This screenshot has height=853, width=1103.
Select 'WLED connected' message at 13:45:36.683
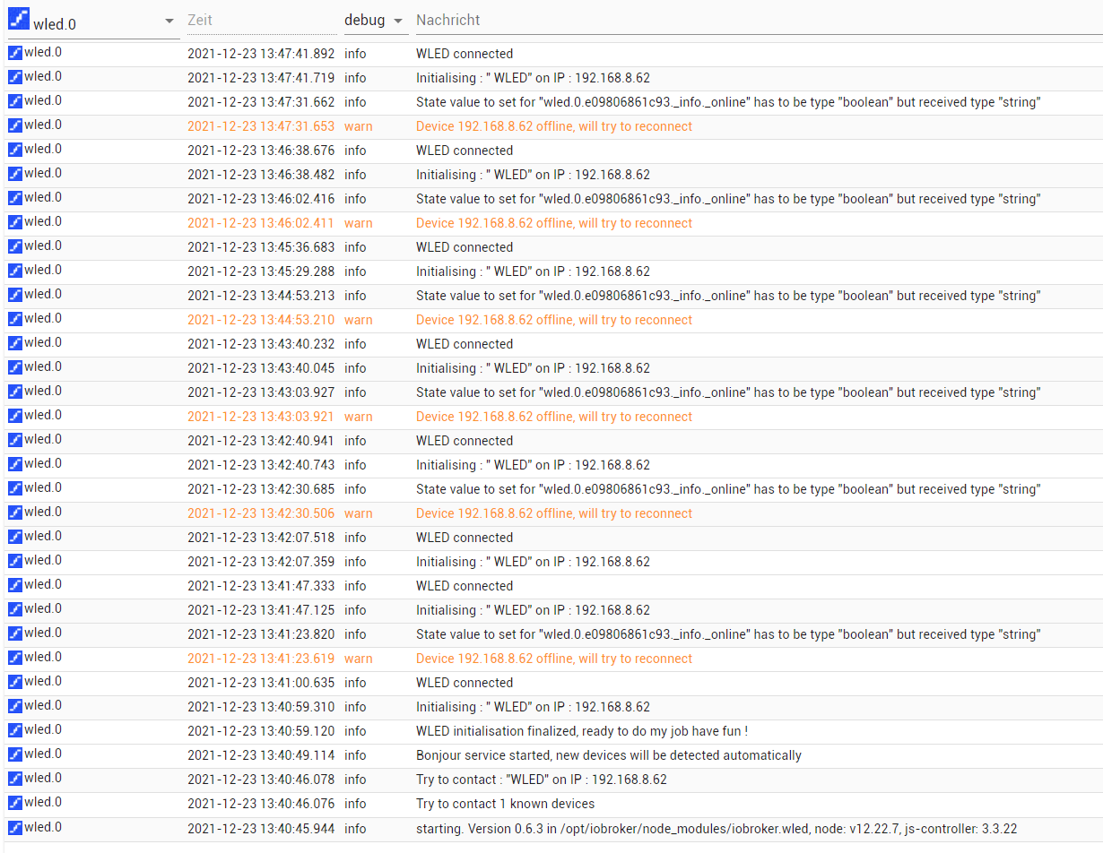465,247
